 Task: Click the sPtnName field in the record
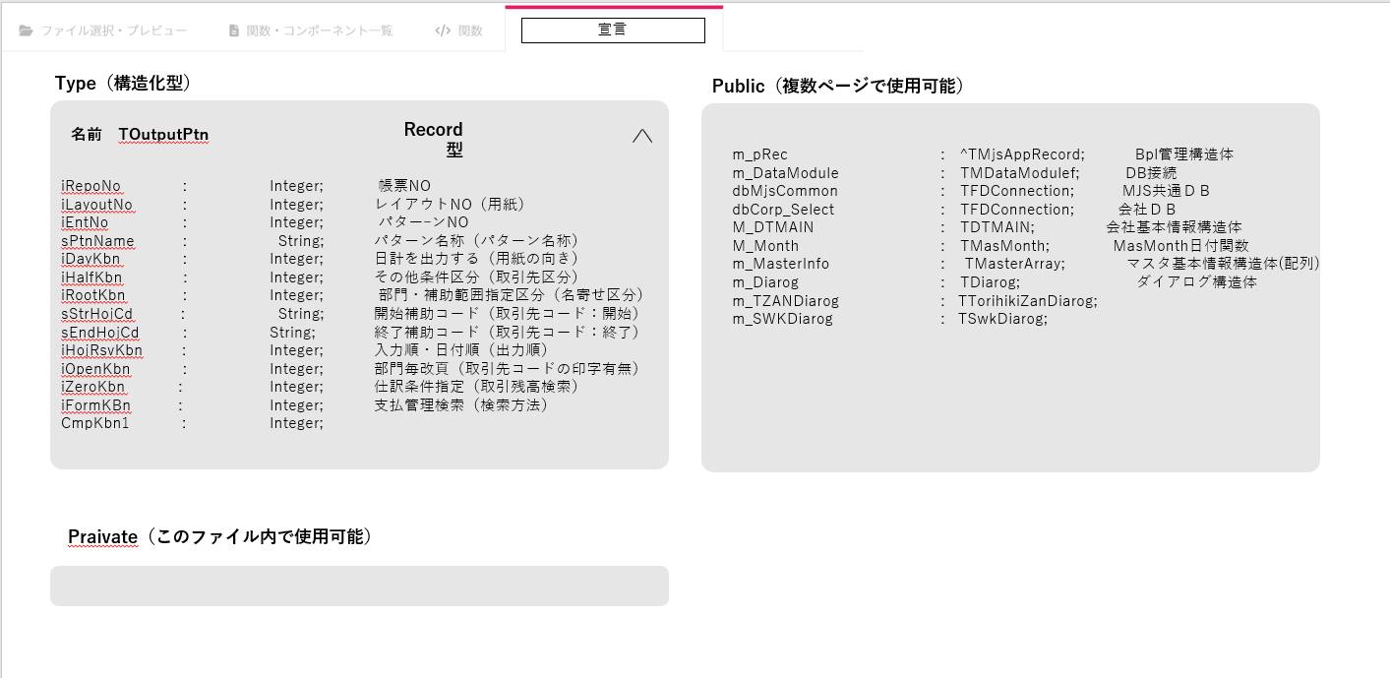pyautogui.click(x=97, y=241)
